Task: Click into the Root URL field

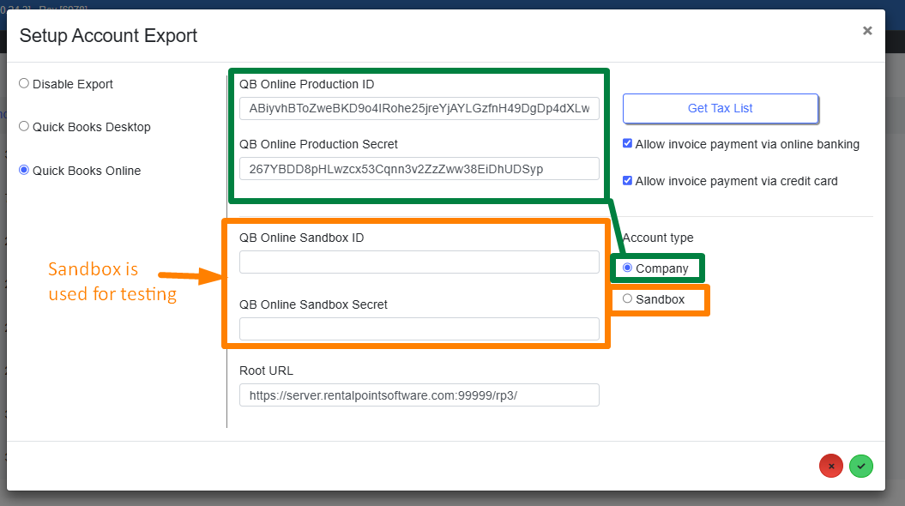Action: click(x=419, y=395)
